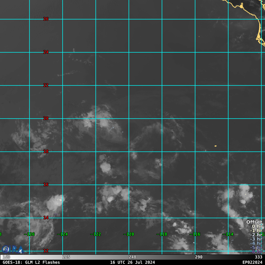This screenshot has height=265, width=265.
Task: Click the -3 hr offset legend entry
Action: pos(256,239)
